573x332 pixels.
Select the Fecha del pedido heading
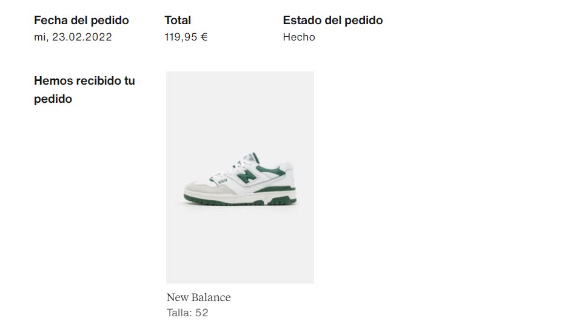click(x=81, y=20)
